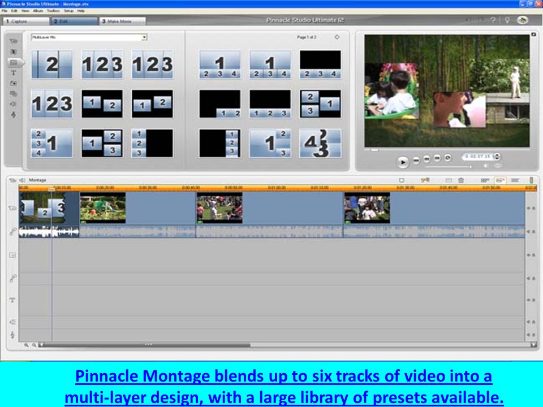Lock the main video track
The image size is (543, 407).
click(533, 209)
